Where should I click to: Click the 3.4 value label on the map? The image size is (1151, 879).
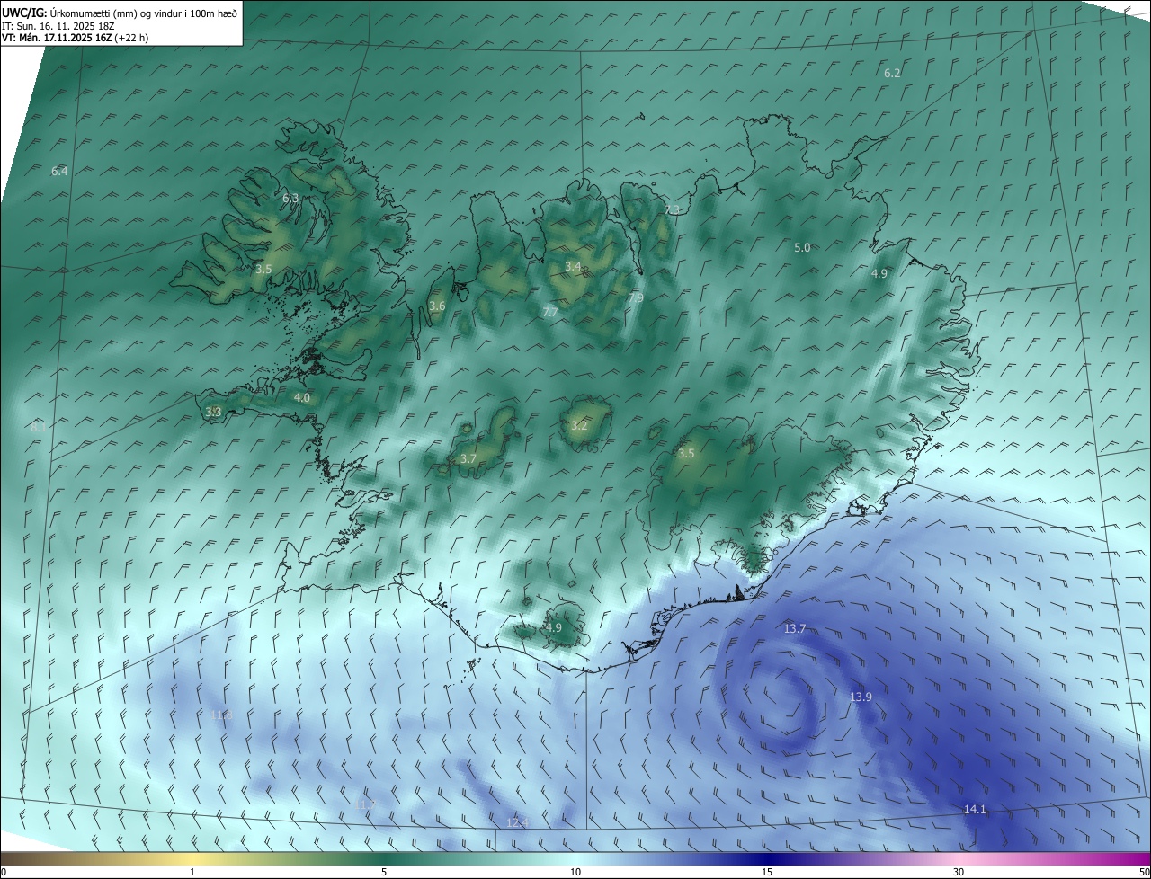[573, 267]
